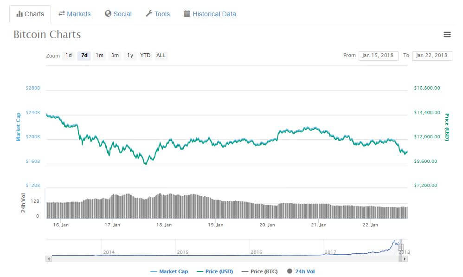Click the 21. Jan axis label
This screenshot has width=463, height=277.
coord(319,225)
